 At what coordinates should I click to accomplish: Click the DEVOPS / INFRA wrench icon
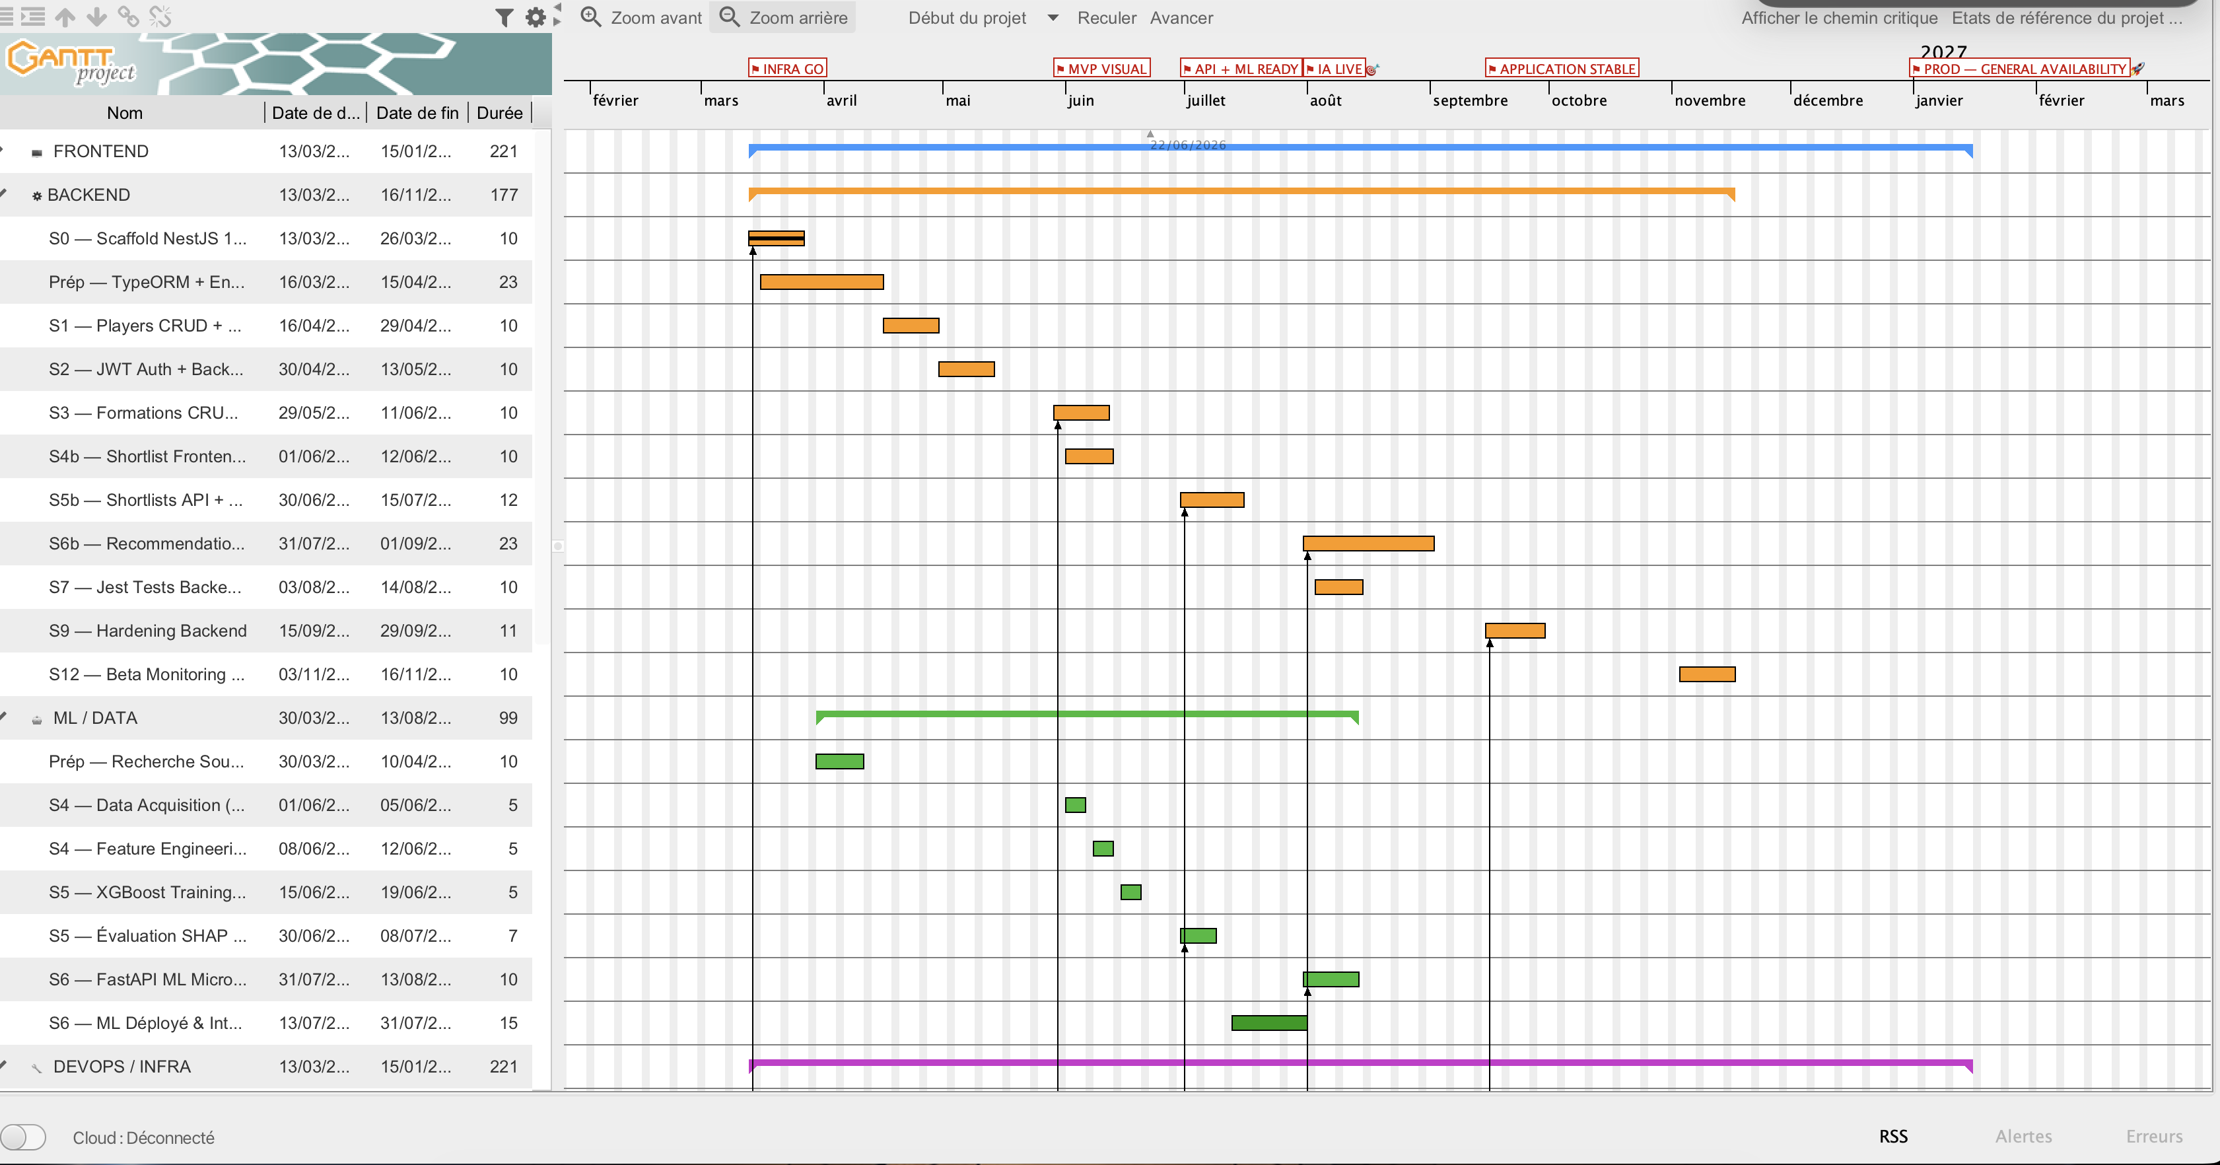tap(36, 1069)
